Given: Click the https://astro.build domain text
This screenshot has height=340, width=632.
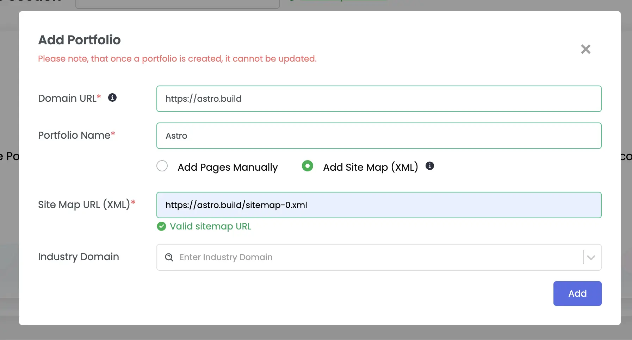Looking at the screenshot, I should coord(204,99).
